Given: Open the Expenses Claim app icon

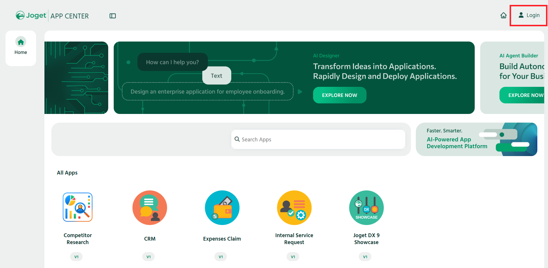Looking at the screenshot, I should tap(222, 208).
